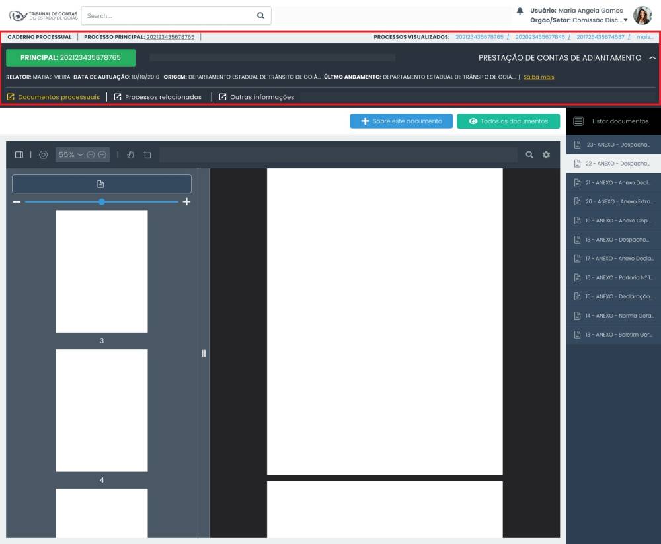661x544 pixels.
Task: Click the zoom in plus icon beside 55%
Action: pos(102,154)
